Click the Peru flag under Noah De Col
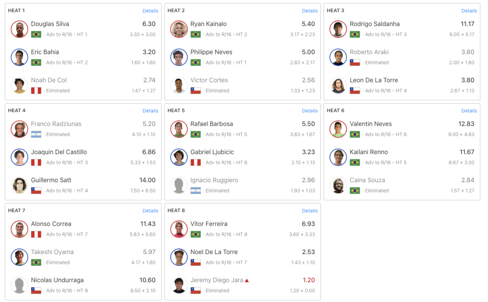The height and width of the screenshot is (302, 488). click(36, 91)
